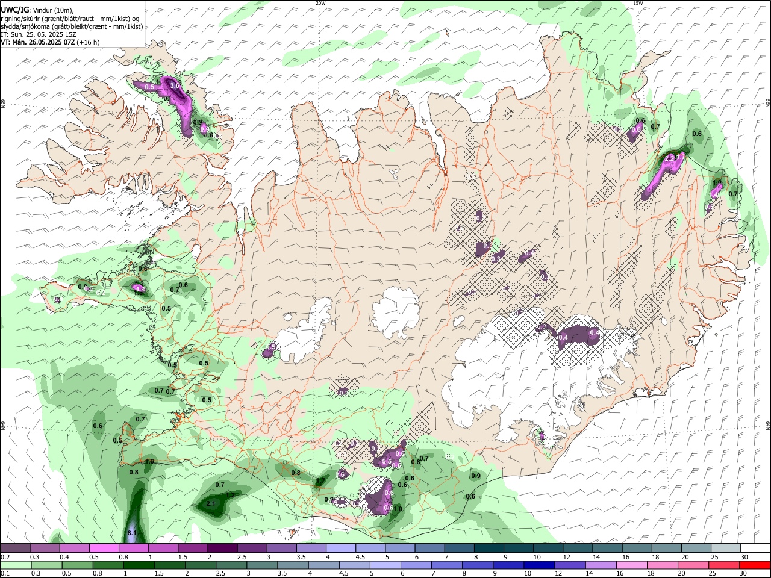The height and width of the screenshot is (578, 771).
Task: Select the 'Vindur (10m)' header label
Action: coord(54,10)
